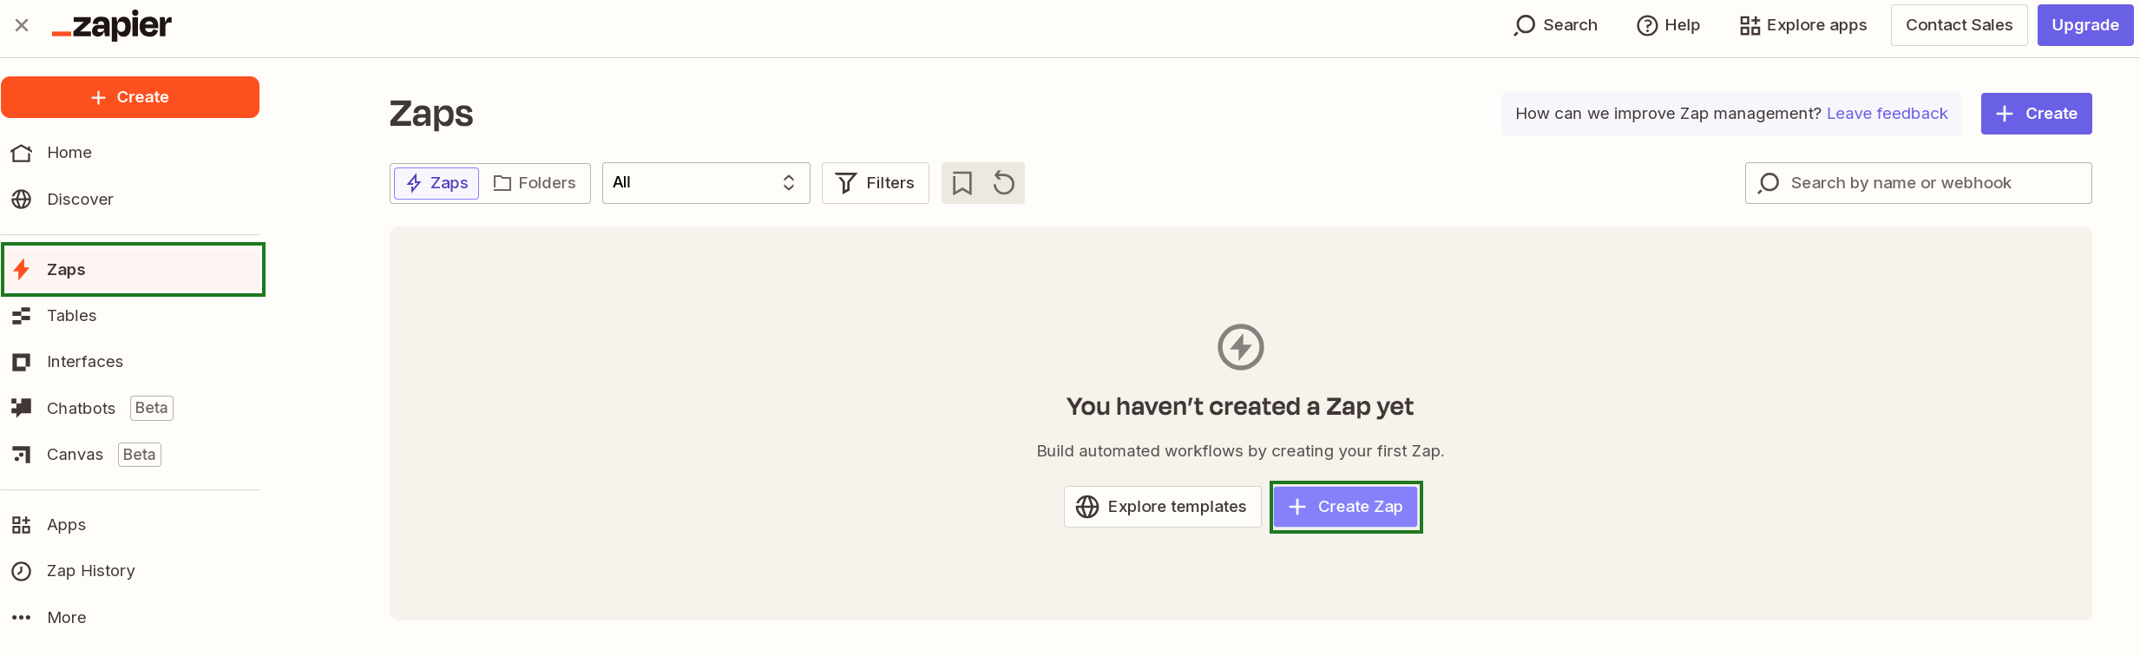Click the Contact Sales button
Viewport: 2140px width, 656px height.
[x=1959, y=25]
